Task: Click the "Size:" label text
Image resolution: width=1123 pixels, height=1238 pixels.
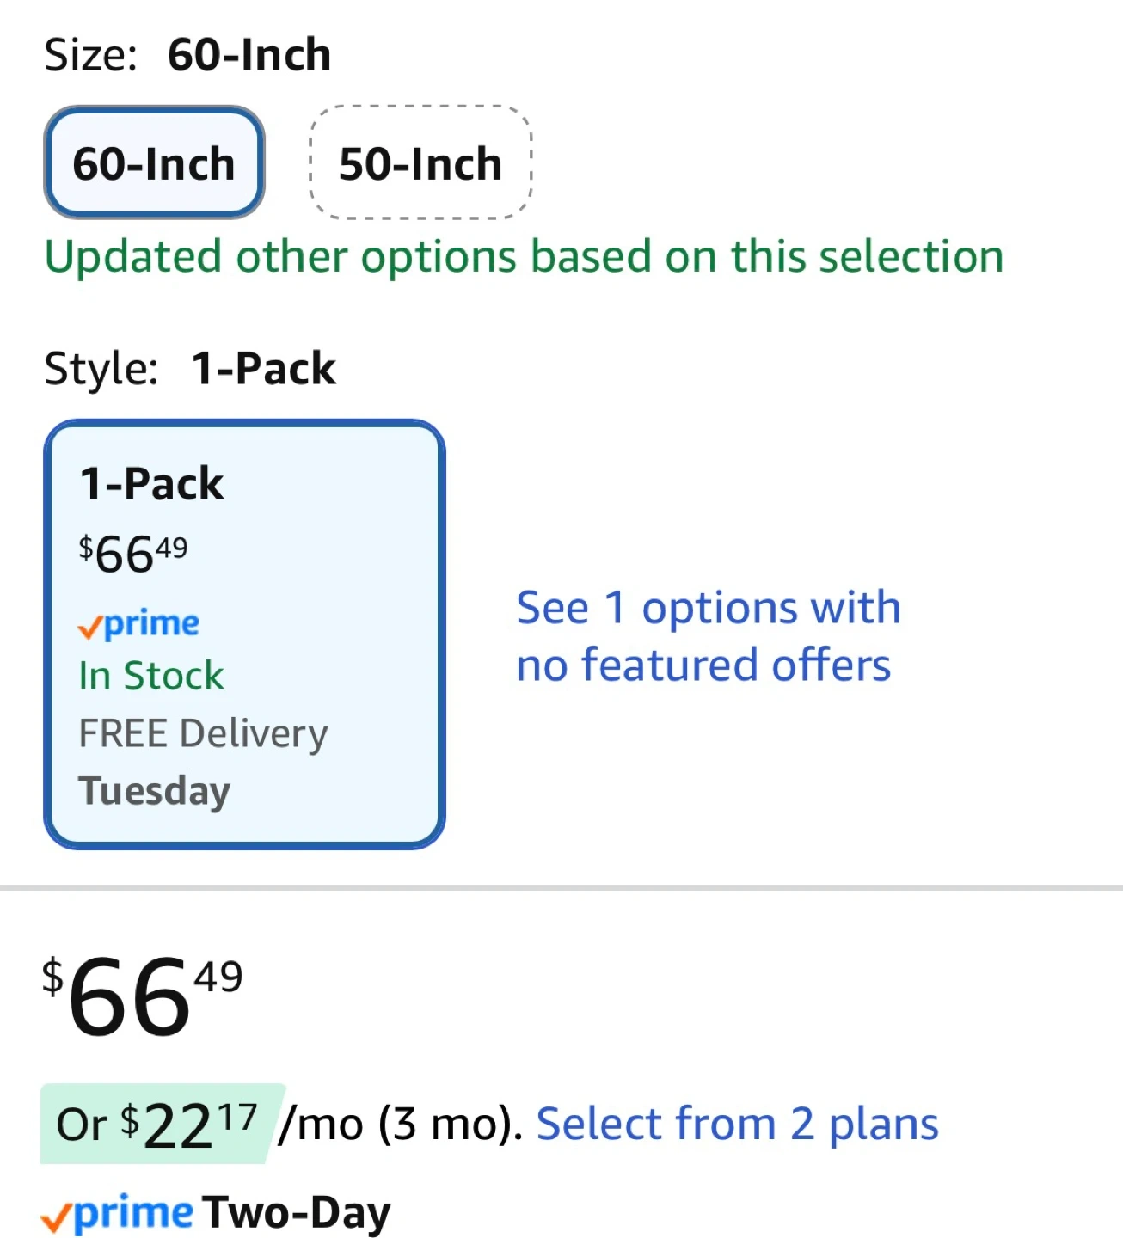Action: pyautogui.click(x=90, y=55)
